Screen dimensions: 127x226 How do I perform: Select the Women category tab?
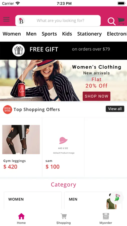pyautogui.click(x=12, y=34)
